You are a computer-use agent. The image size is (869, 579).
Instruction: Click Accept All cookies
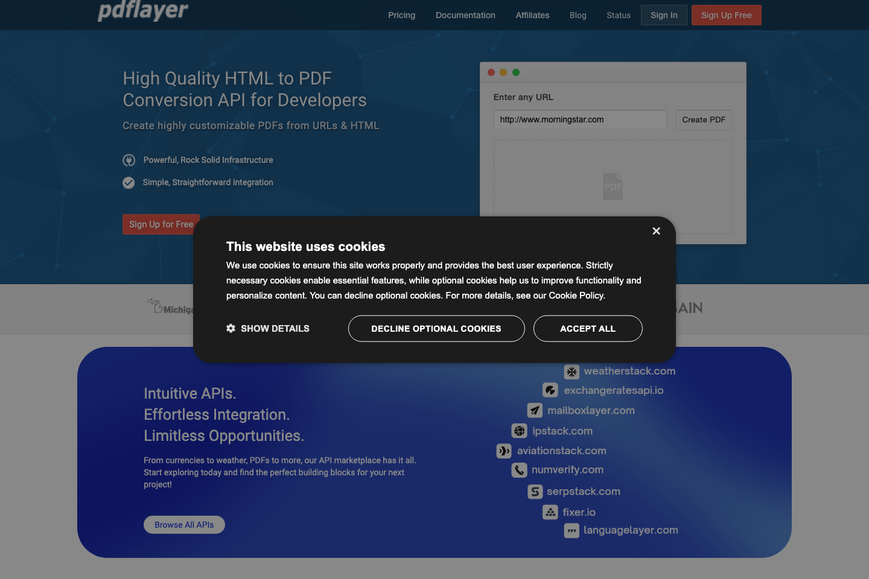588,328
